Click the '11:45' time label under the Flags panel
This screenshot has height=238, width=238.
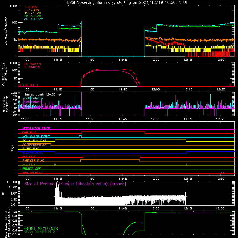pos(123,179)
